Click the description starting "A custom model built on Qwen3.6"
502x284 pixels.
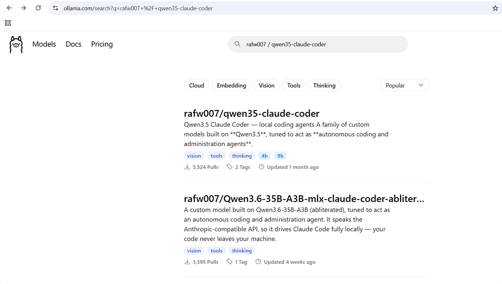pos(287,224)
